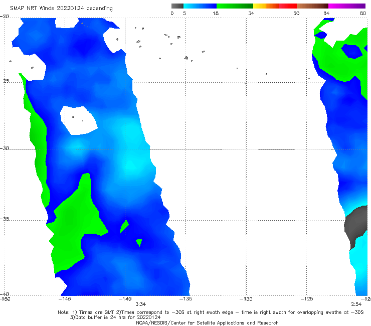
Task: Click the latitude axis label "-25"
Action: click(x=5, y=81)
